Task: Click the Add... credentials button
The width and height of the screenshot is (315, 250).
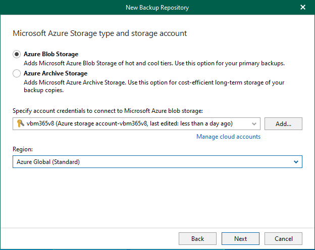Action: click(283, 123)
